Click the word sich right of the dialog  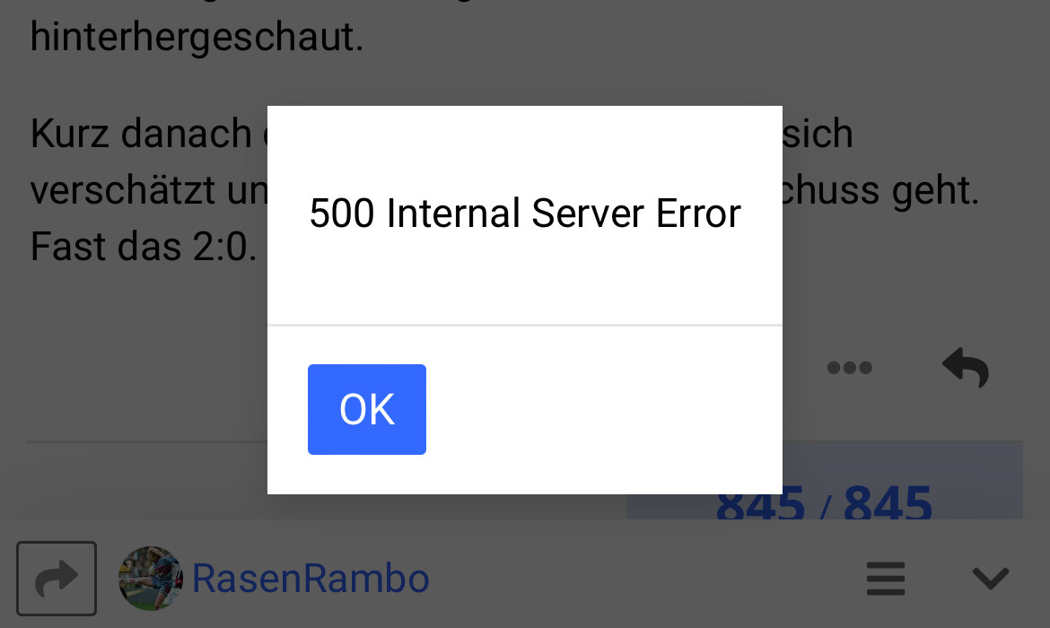point(818,134)
